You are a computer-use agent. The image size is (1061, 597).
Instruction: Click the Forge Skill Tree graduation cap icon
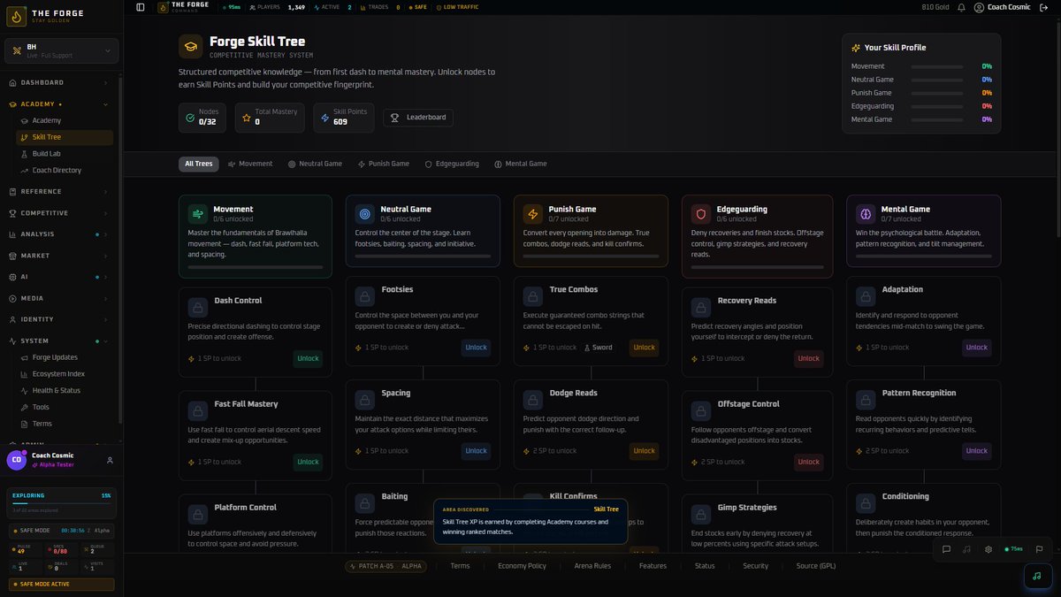point(190,46)
